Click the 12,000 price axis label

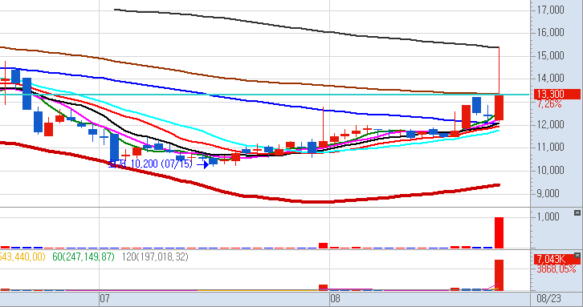click(x=550, y=124)
